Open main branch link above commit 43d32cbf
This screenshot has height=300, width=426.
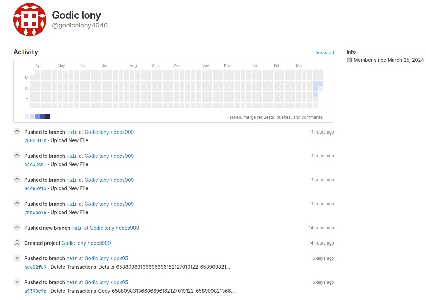72,156
